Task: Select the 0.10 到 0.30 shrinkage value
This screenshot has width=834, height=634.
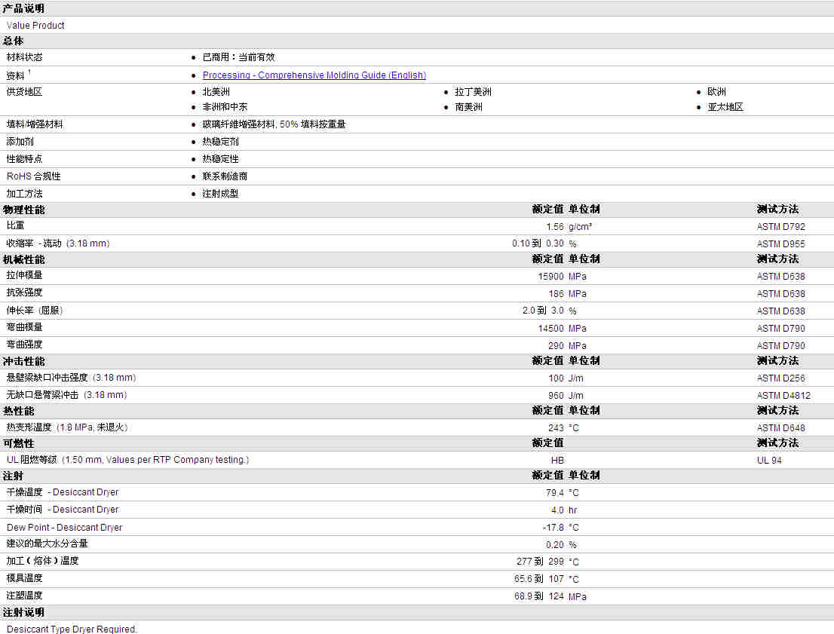Action: [538, 243]
